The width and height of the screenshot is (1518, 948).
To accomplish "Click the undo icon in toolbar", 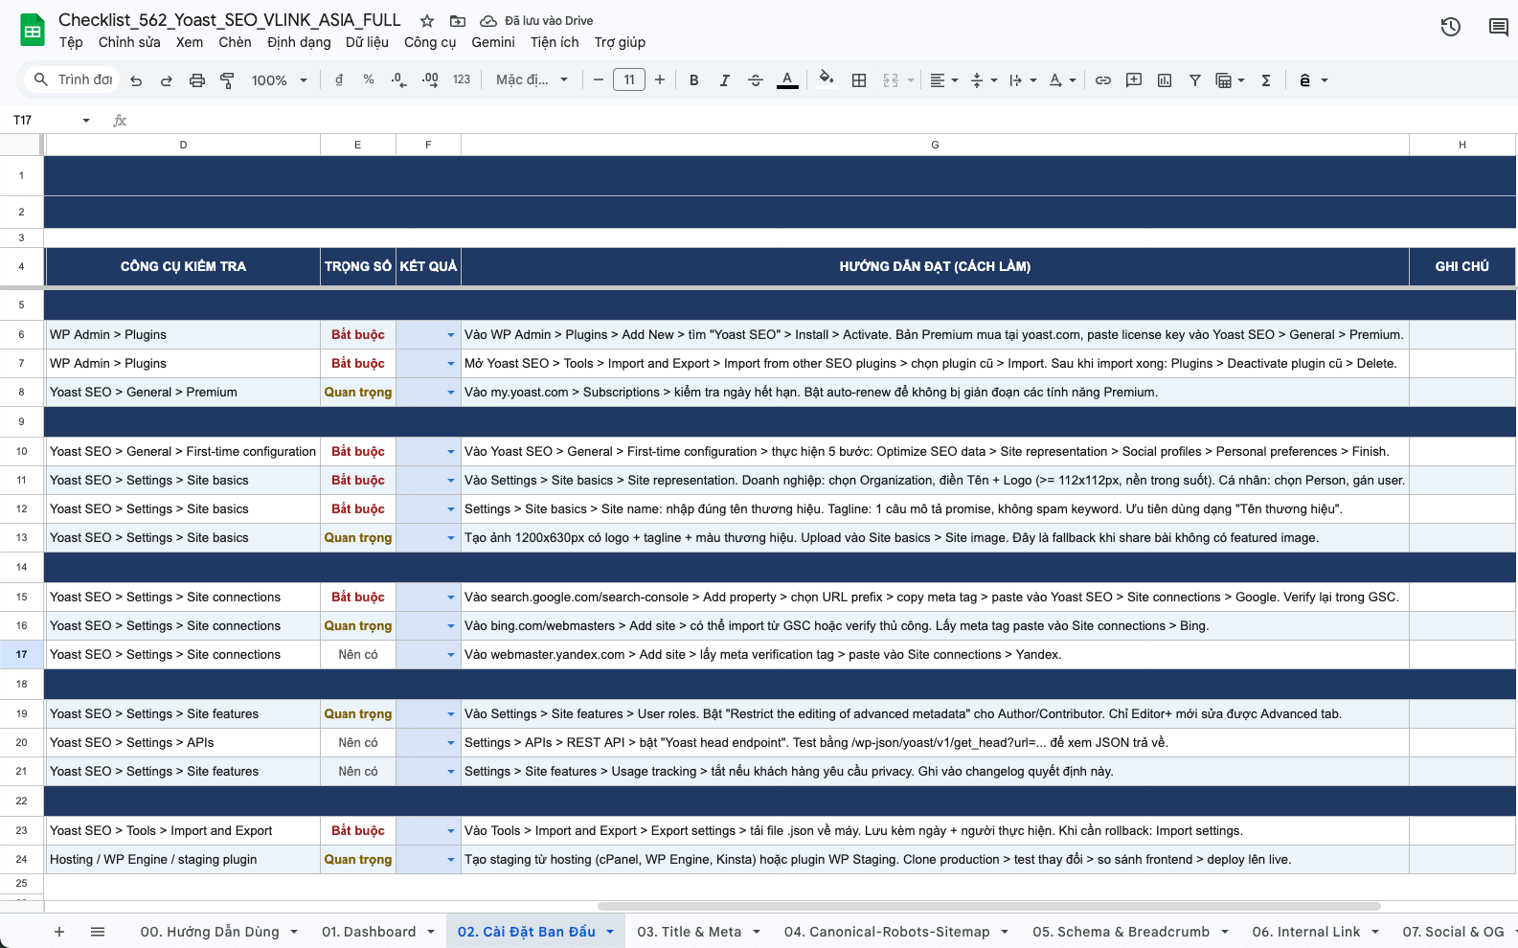I will (x=136, y=80).
